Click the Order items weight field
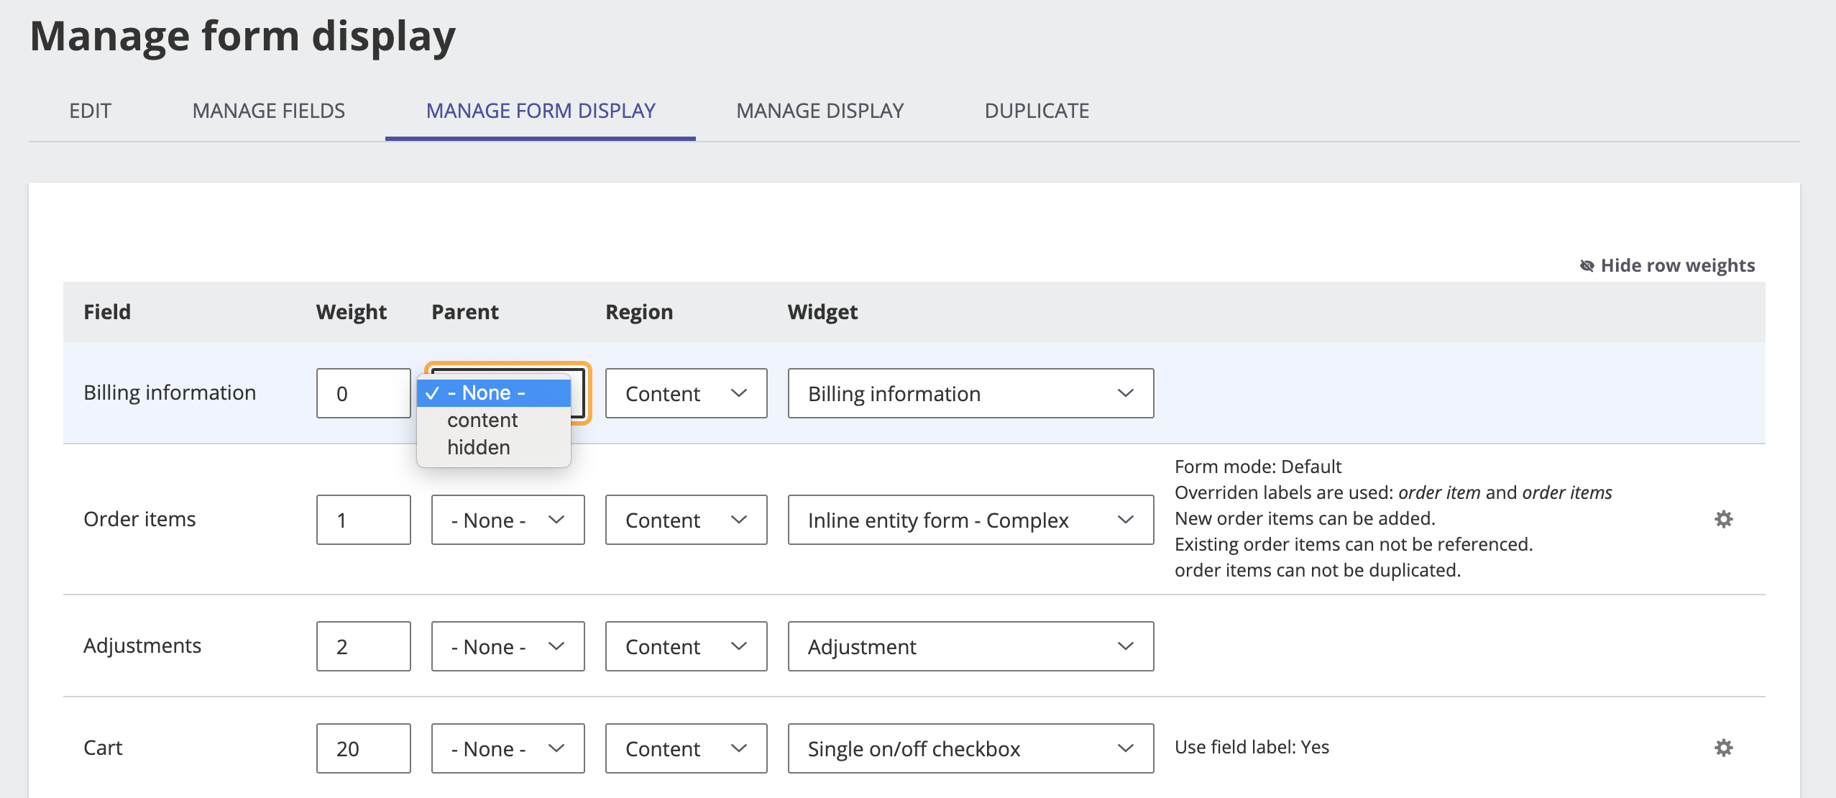 point(363,520)
